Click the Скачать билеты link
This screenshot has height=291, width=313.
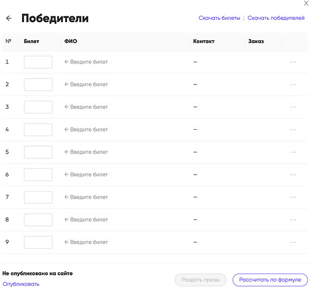[x=219, y=18]
